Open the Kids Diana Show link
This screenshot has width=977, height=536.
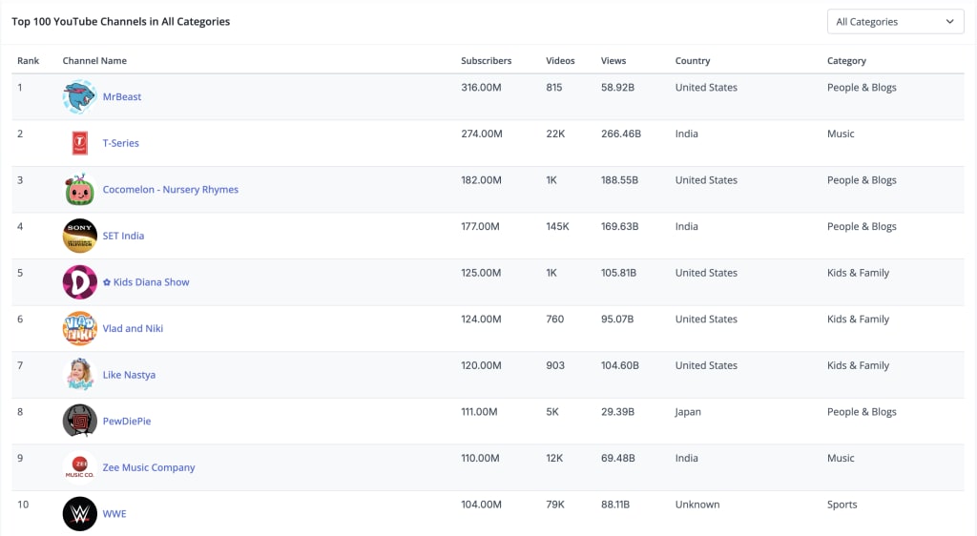tap(146, 282)
